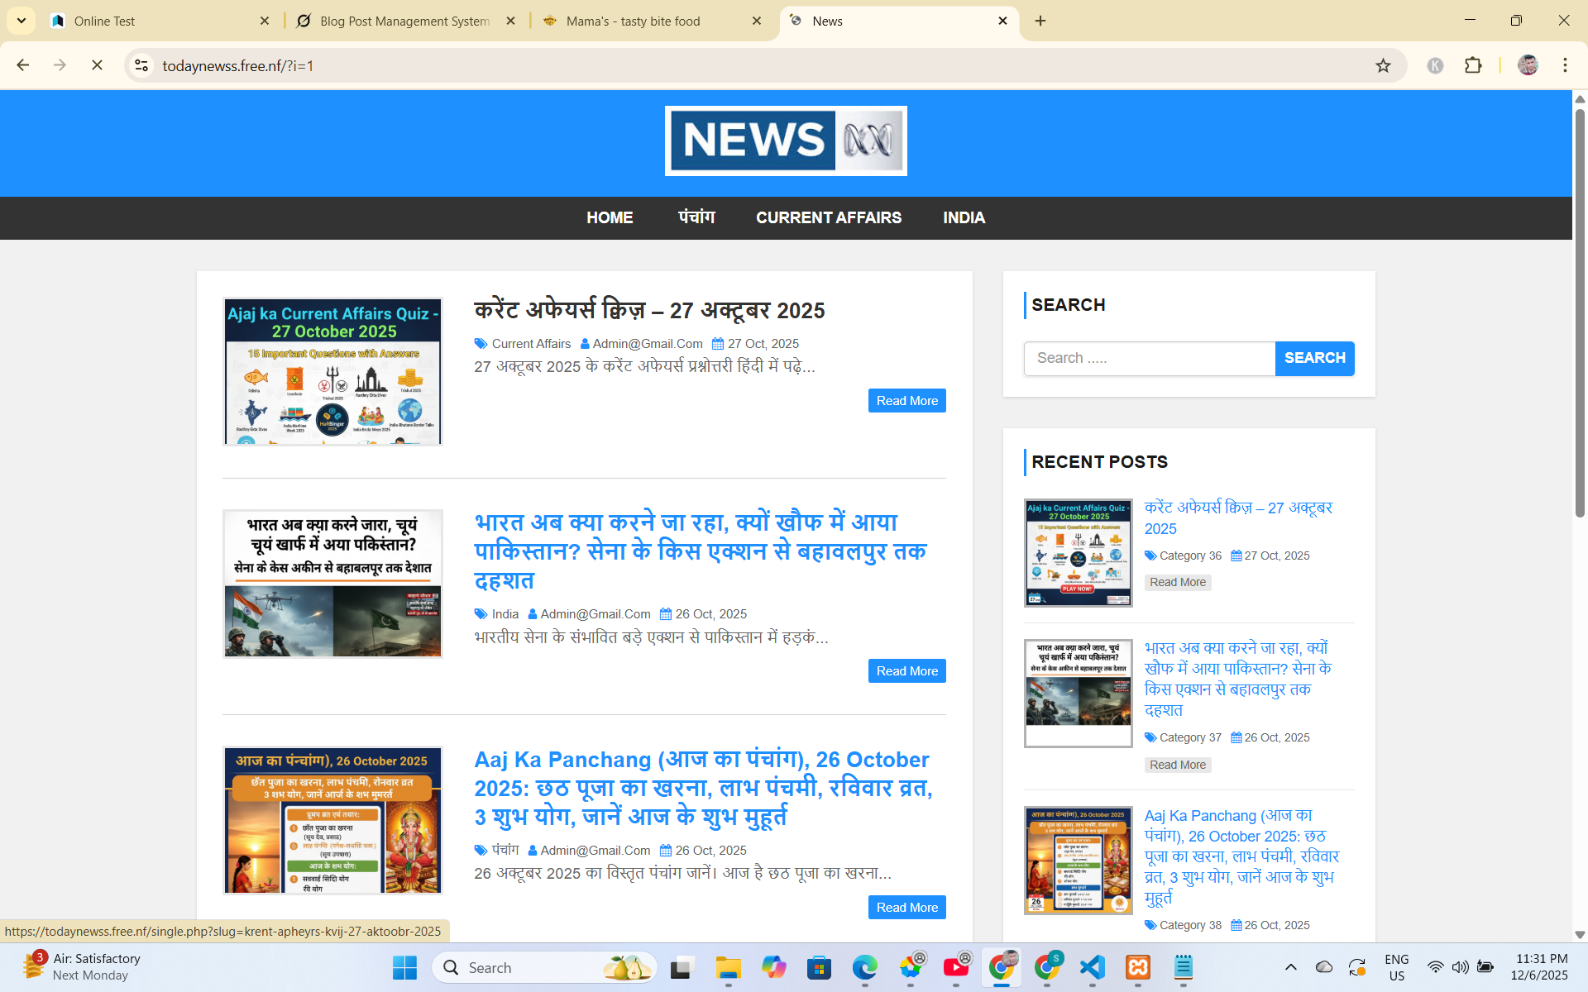Open Copilot from the taskbar
Screen dimensions: 1588x992
click(773, 967)
